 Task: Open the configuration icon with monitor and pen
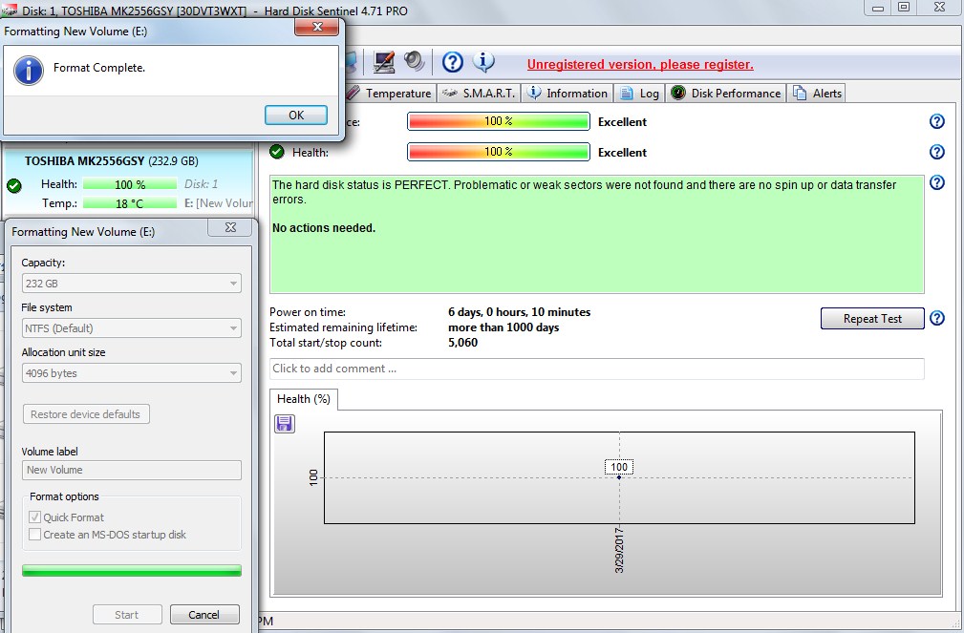(384, 61)
